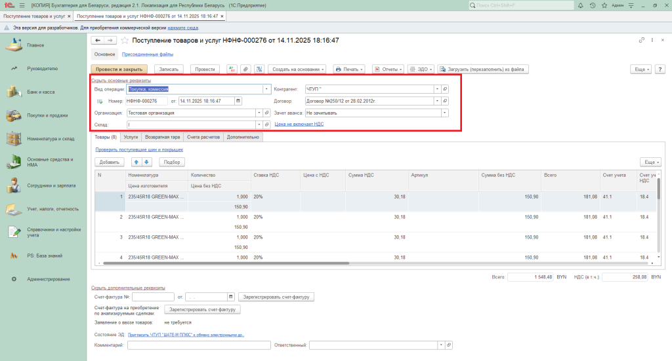672x361 pixels.
Task: Open the notifications bell icon
Action: point(580,5)
